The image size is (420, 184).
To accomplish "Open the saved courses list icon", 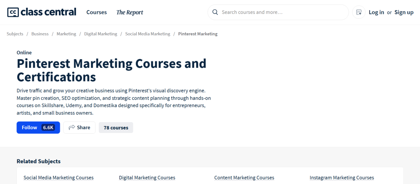I will (x=359, y=12).
